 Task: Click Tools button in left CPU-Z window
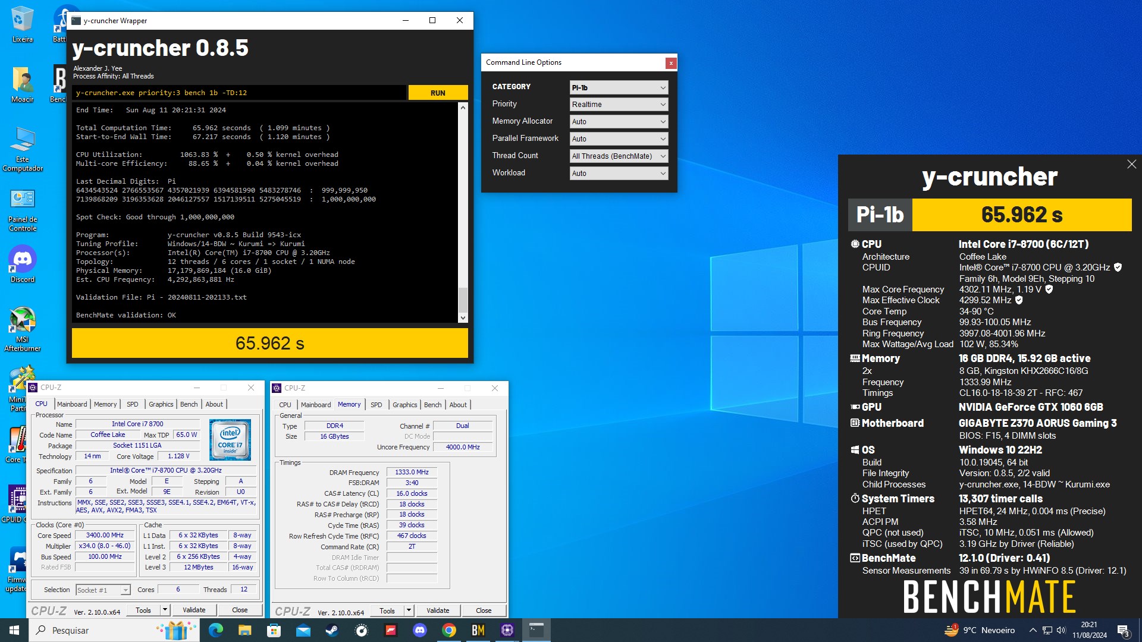[143, 610]
